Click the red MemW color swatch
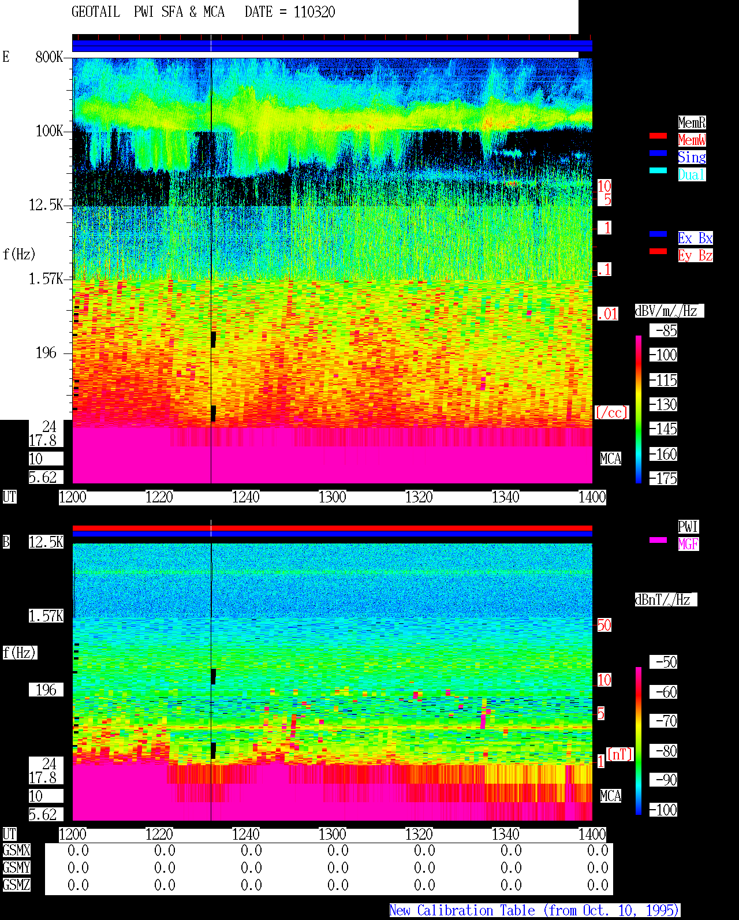This screenshot has width=739, height=920. click(x=658, y=136)
